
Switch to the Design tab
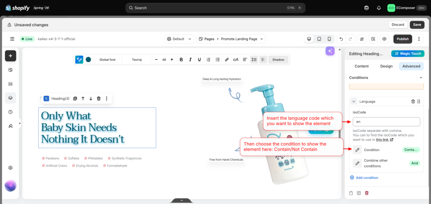[x=386, y=66]
